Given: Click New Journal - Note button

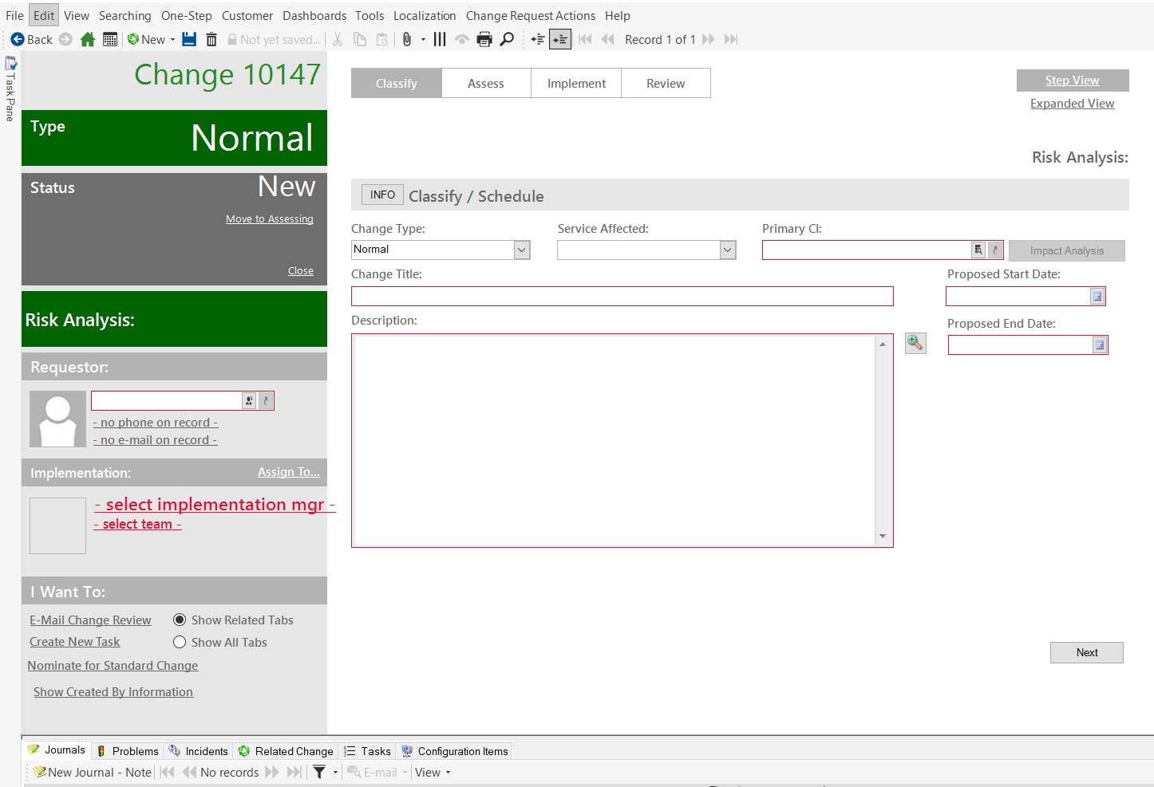Looking at the screenshot, I should click(x=92, y=772).
